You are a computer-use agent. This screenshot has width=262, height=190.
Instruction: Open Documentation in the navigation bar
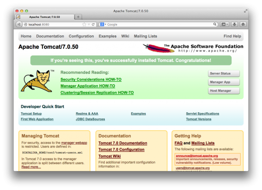(x=50, y=36)
